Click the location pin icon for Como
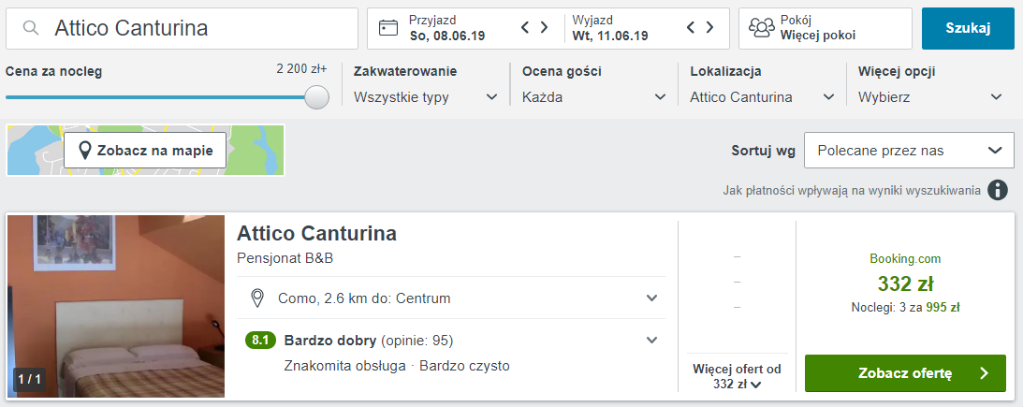 pyautogui.click(x=257, y=298)
